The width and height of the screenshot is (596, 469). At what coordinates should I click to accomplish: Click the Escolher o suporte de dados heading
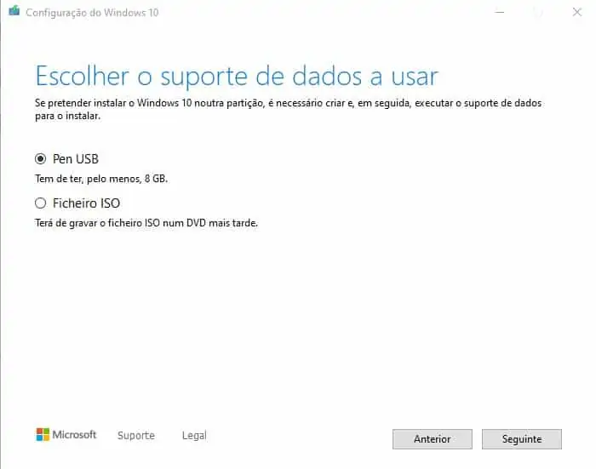point(237,76)
